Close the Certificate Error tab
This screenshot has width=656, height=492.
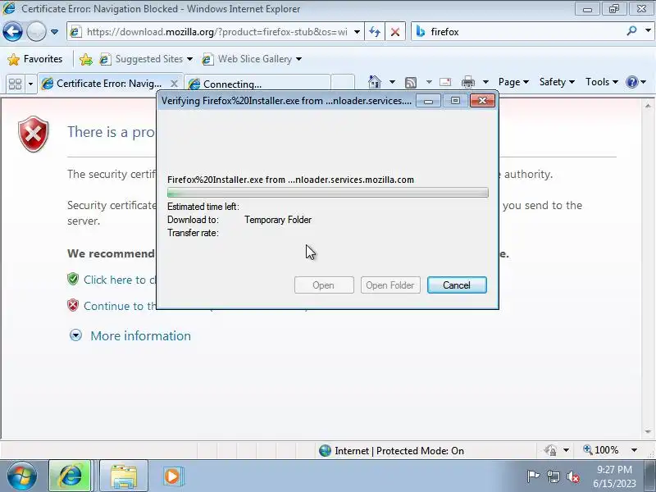(x=174, y=84)
